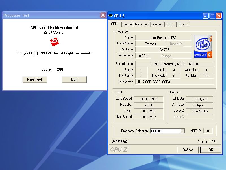This screenshot has width=226, height=170.
Task: Click the Code Name field Prescott
Action: point(151,44)
